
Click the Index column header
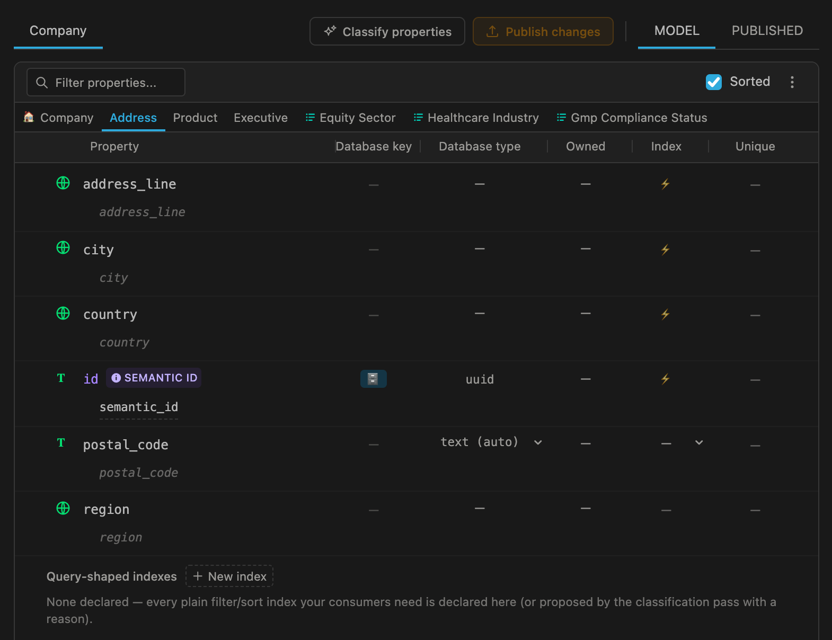666,146
